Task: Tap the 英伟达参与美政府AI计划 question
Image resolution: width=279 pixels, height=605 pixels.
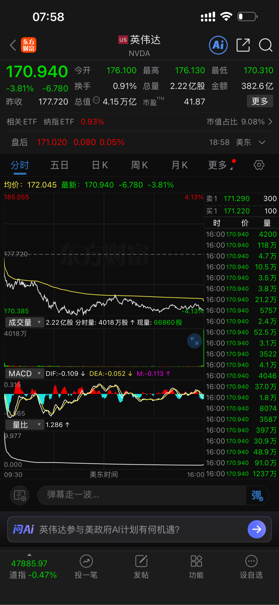Action: coord(110,529)
